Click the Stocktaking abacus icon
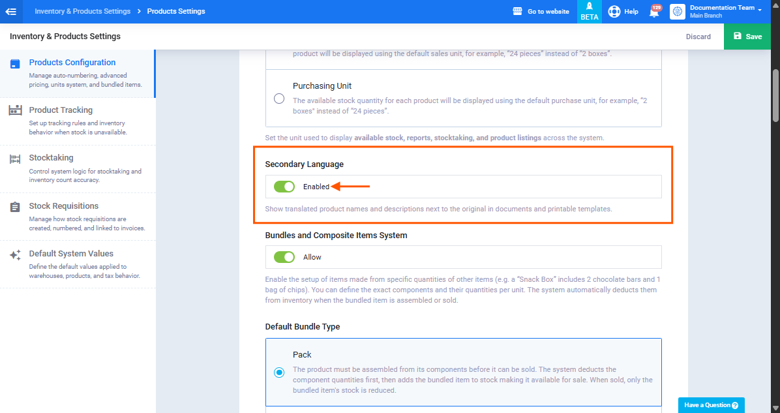 [16, 159]
